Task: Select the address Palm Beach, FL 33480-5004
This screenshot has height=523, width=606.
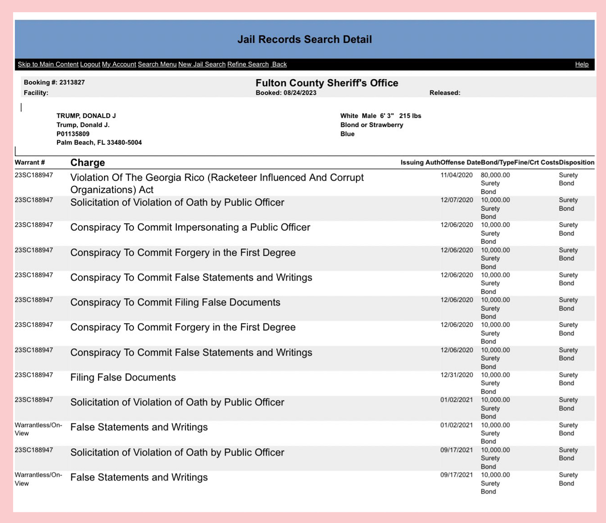Action: pos(99,143)
